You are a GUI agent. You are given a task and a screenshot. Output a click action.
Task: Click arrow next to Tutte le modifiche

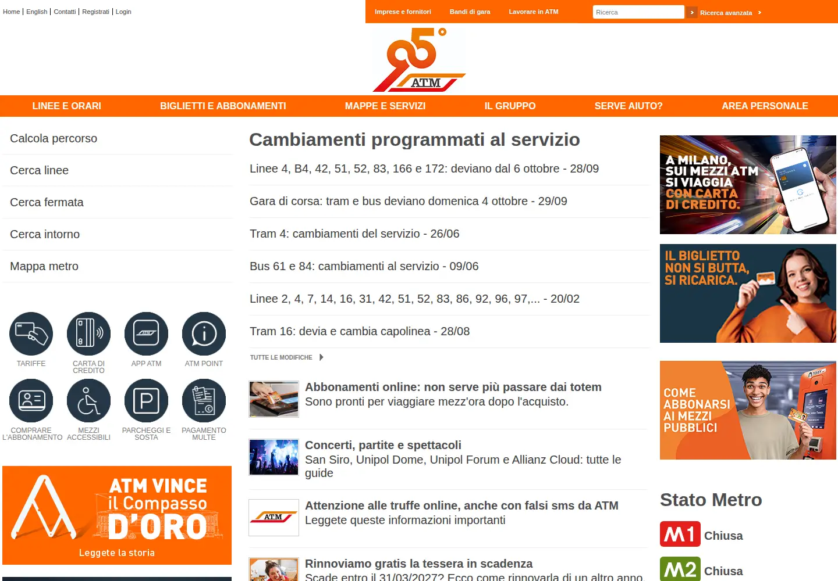pyautogui.click(x=321, y=357)
